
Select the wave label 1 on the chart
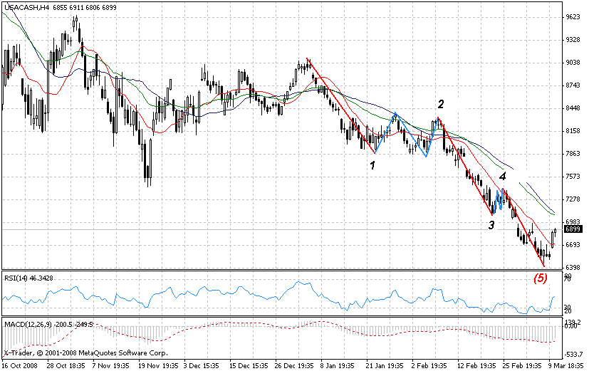coord(372,164)
